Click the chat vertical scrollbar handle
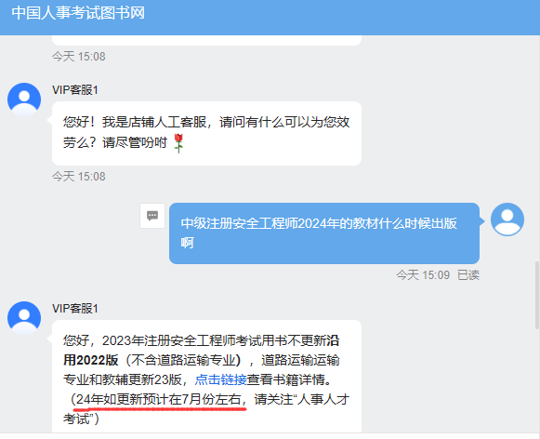The image size is (540, 439). pos(537,295)
